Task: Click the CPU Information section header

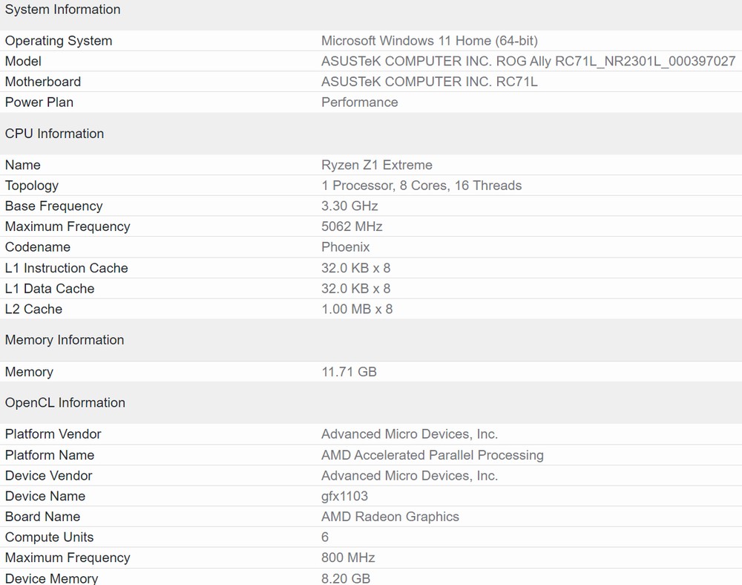Action: [x=54, y=134]
